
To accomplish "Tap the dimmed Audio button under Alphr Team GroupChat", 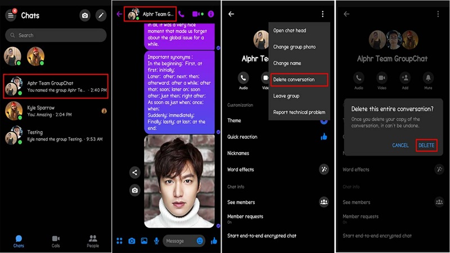I will 358,78.
